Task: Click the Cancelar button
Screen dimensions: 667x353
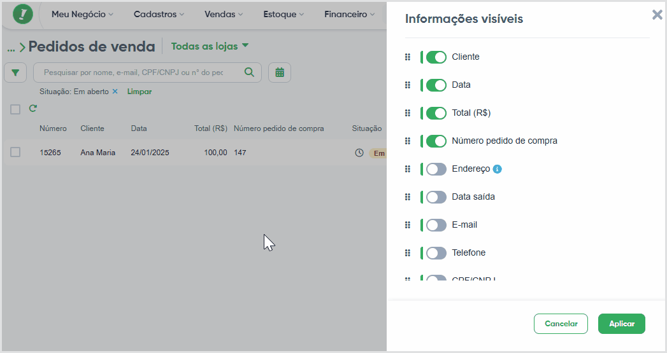Action: click(x=561, y=324)
